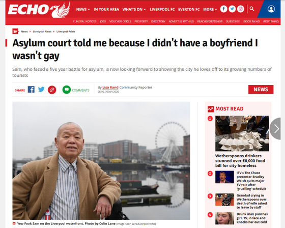Share article via Twitter bird icon
285x228 pixels.
(x=41, y=90)
